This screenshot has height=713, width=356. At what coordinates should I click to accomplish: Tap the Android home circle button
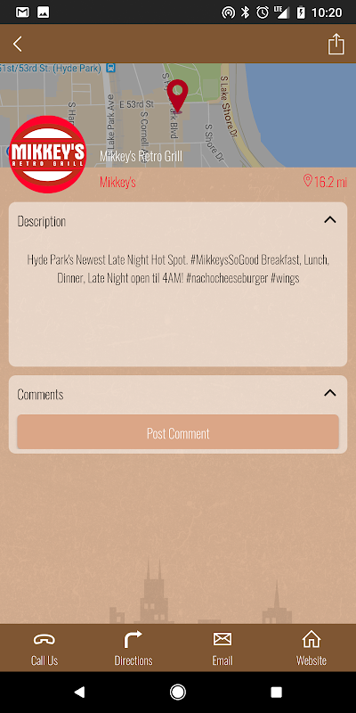point(177,693)
